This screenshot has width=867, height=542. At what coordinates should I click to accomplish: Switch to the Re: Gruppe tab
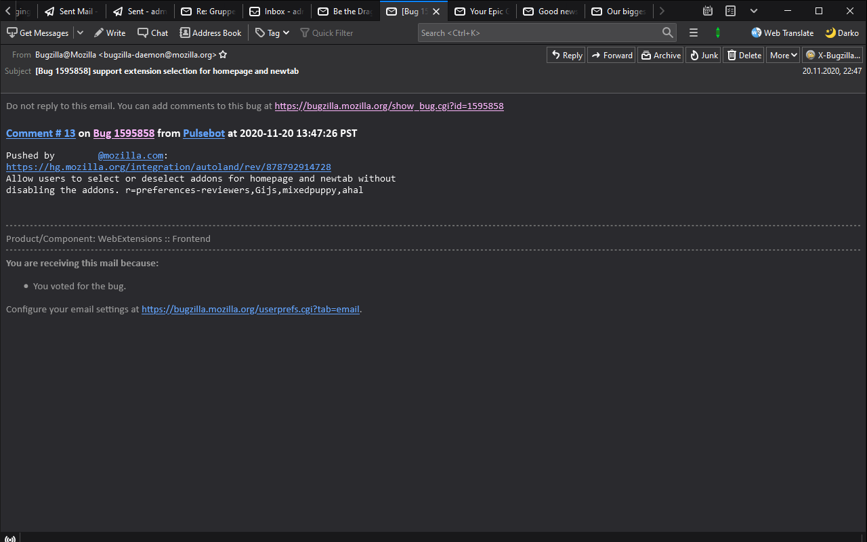tap(209, 11)
